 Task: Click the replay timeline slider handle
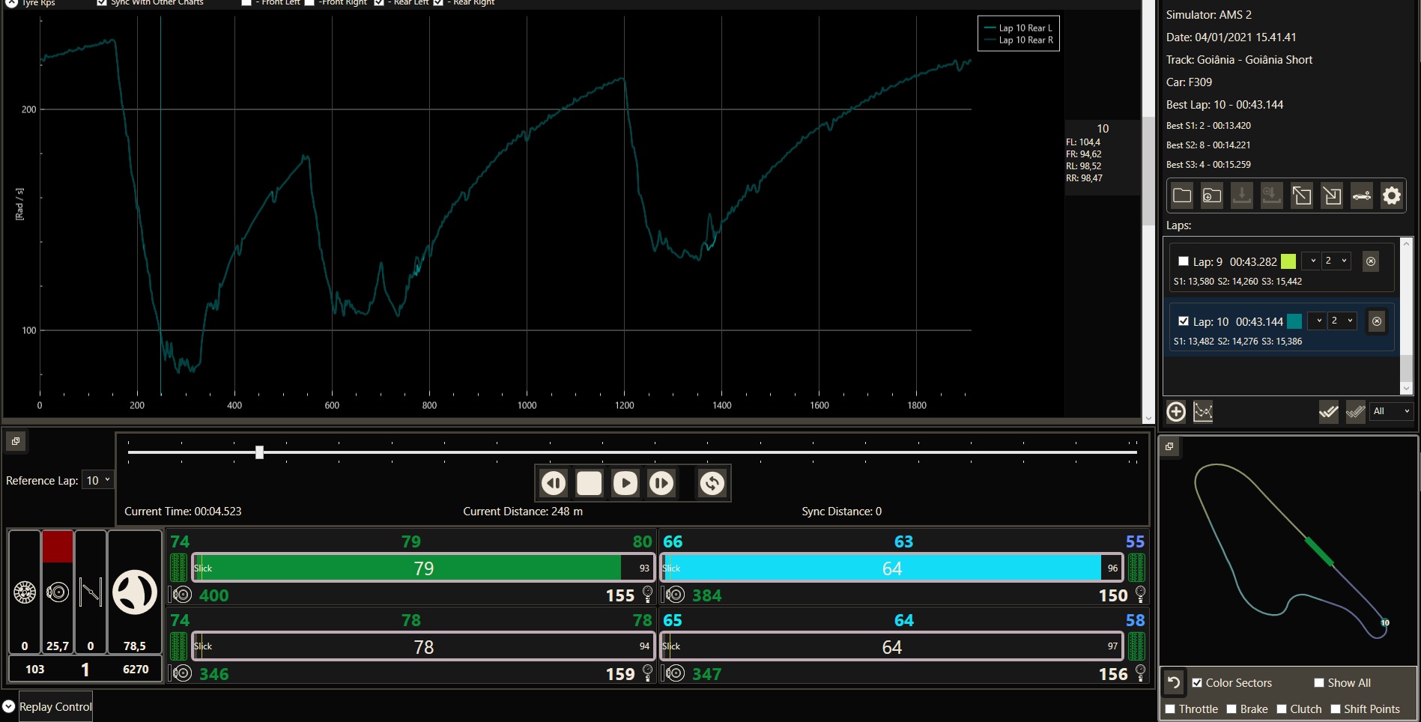tap(259, 452)
